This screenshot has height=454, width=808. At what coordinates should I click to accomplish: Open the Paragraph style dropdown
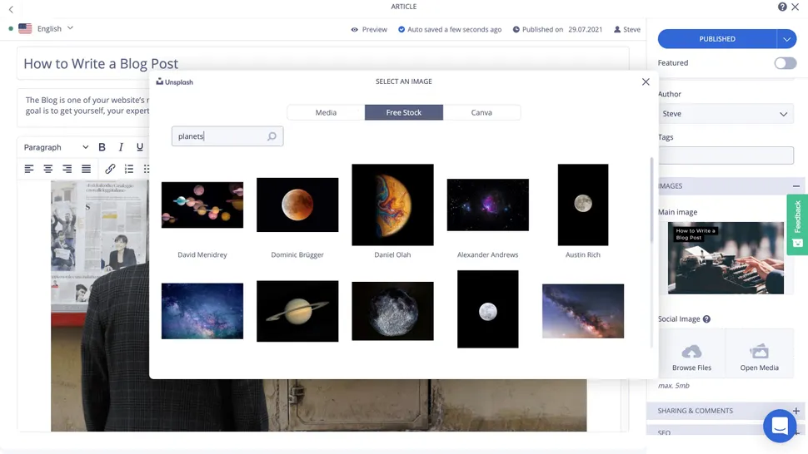(56, 147)
